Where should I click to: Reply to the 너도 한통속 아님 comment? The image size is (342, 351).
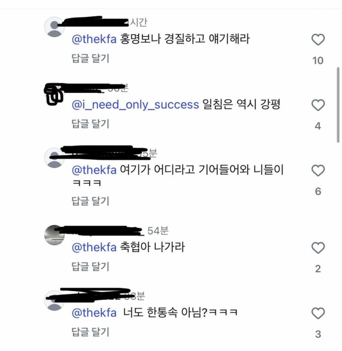(91, 332)
